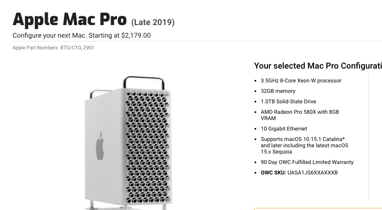Click the macOS 10.15.1 Catalina support note
Image resolution: width=382 pixels, height=210 pixels.
302,139
